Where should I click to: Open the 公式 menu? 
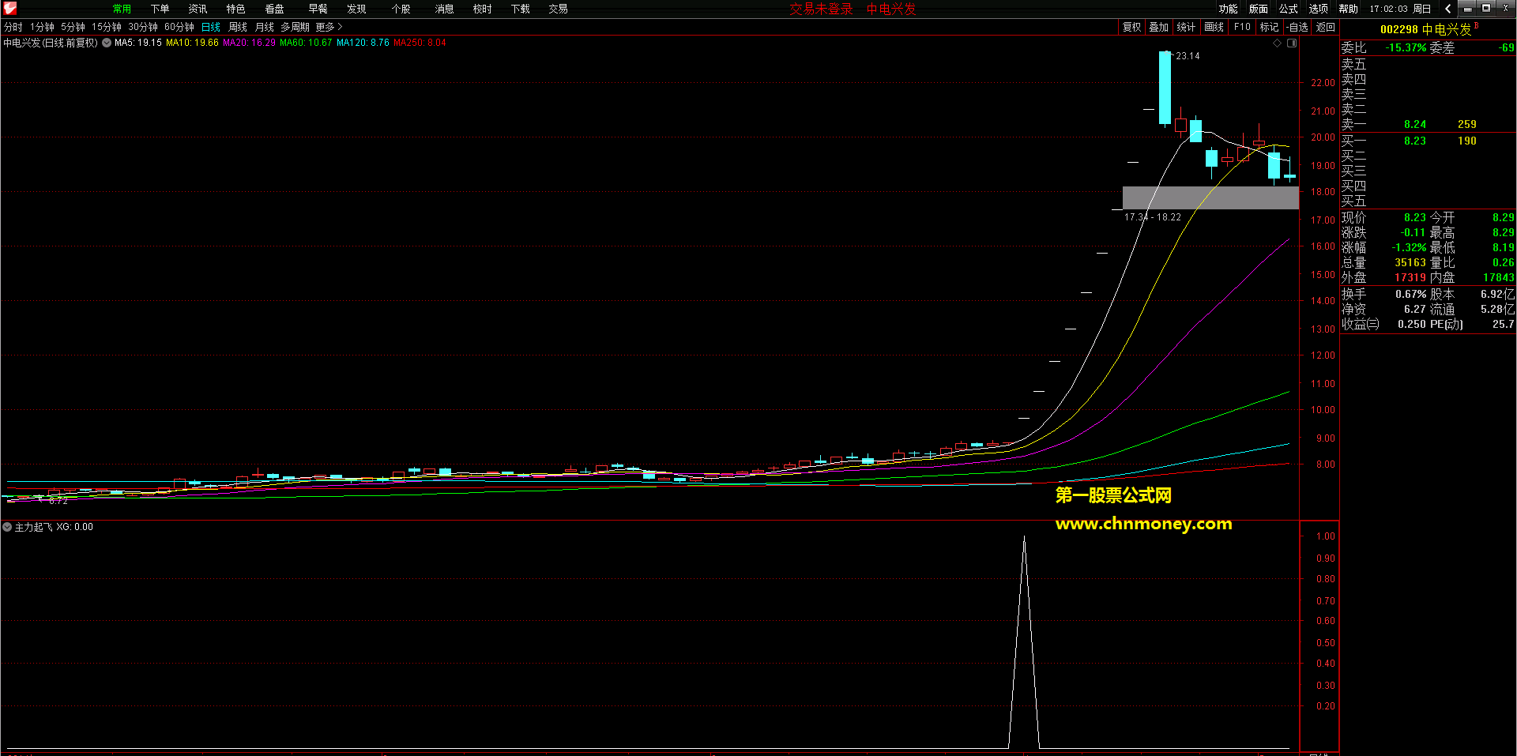(x=1288, y=9)
